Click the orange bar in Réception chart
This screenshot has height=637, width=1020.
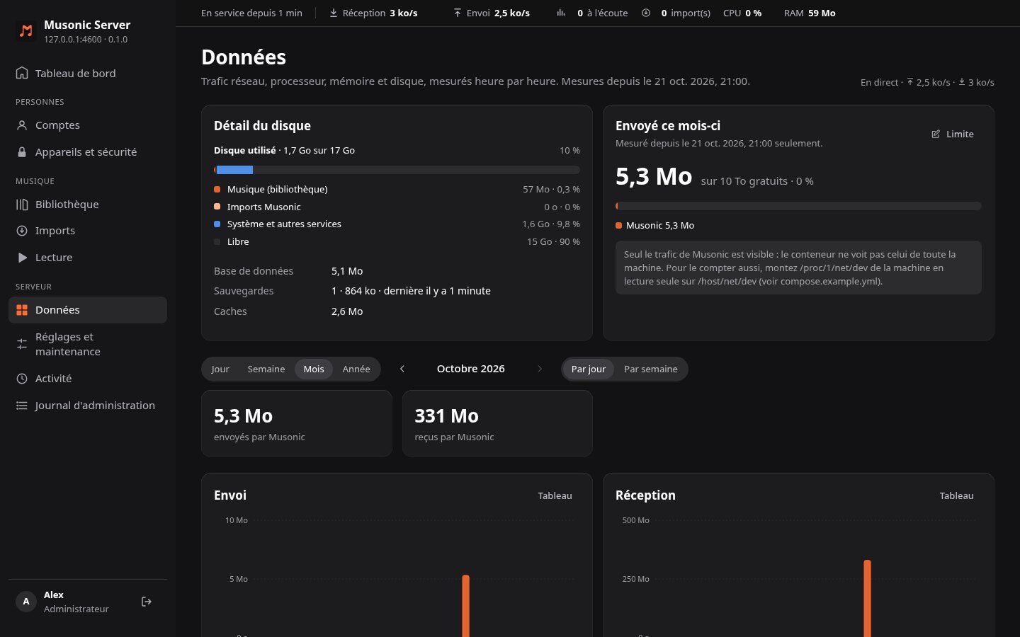tap(867, 598)
